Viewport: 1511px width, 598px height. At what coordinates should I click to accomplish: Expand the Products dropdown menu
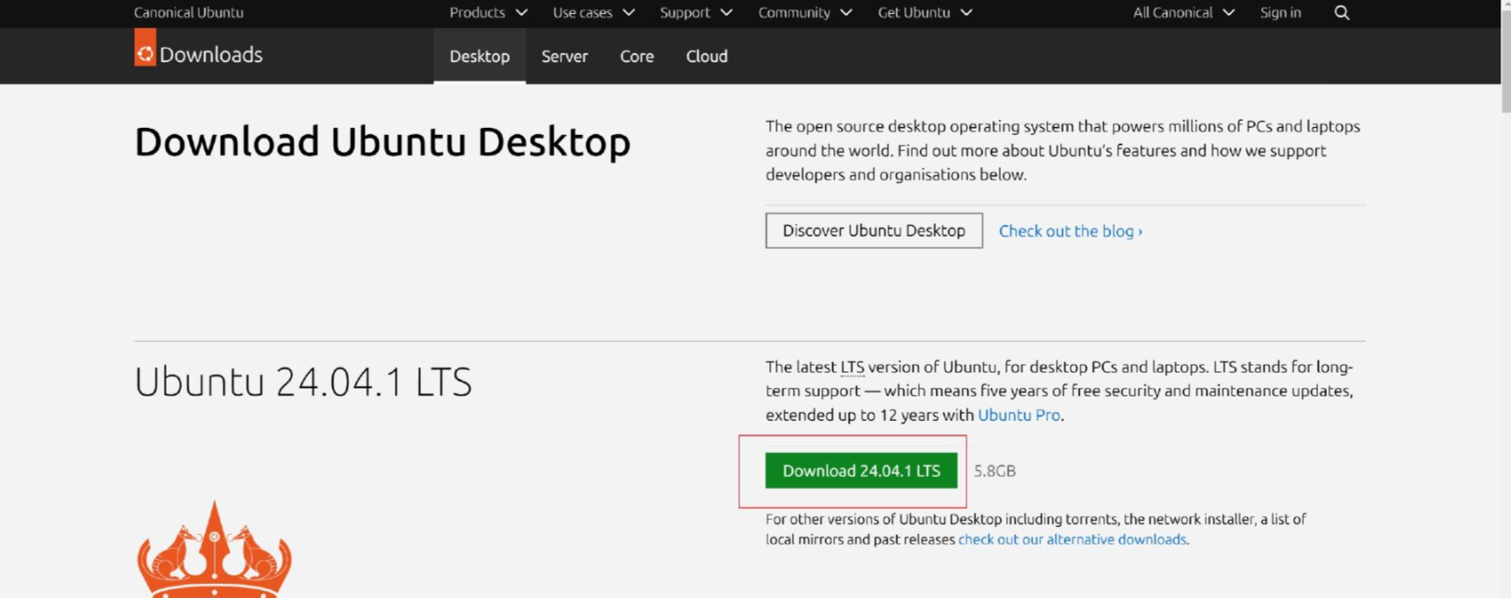(x=488, y=12)
